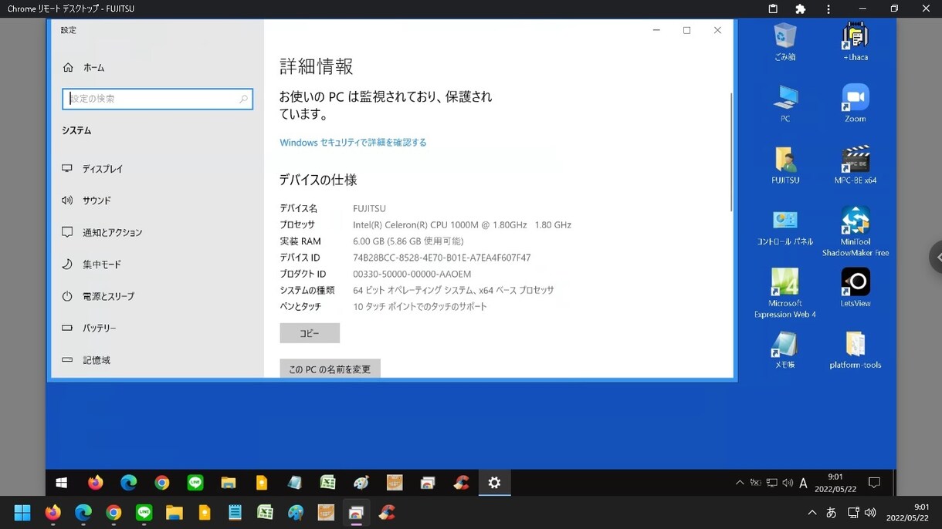This screenshot has height=529, width=942.
Task: Click the local Windows 11 Start button
Action: pos(22,513)
